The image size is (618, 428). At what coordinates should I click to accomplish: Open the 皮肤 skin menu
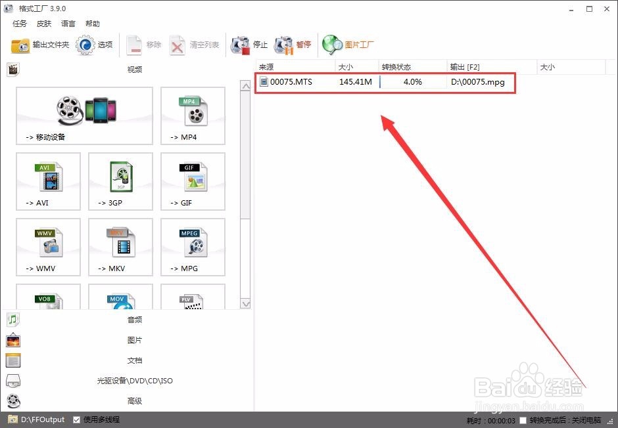(x=44, y=24)
